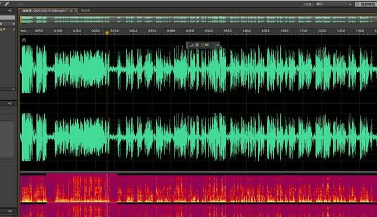Click the 1:20.0 mark on ruler
Viewport: 377px width, 217px height.
(x=322, y=31)
